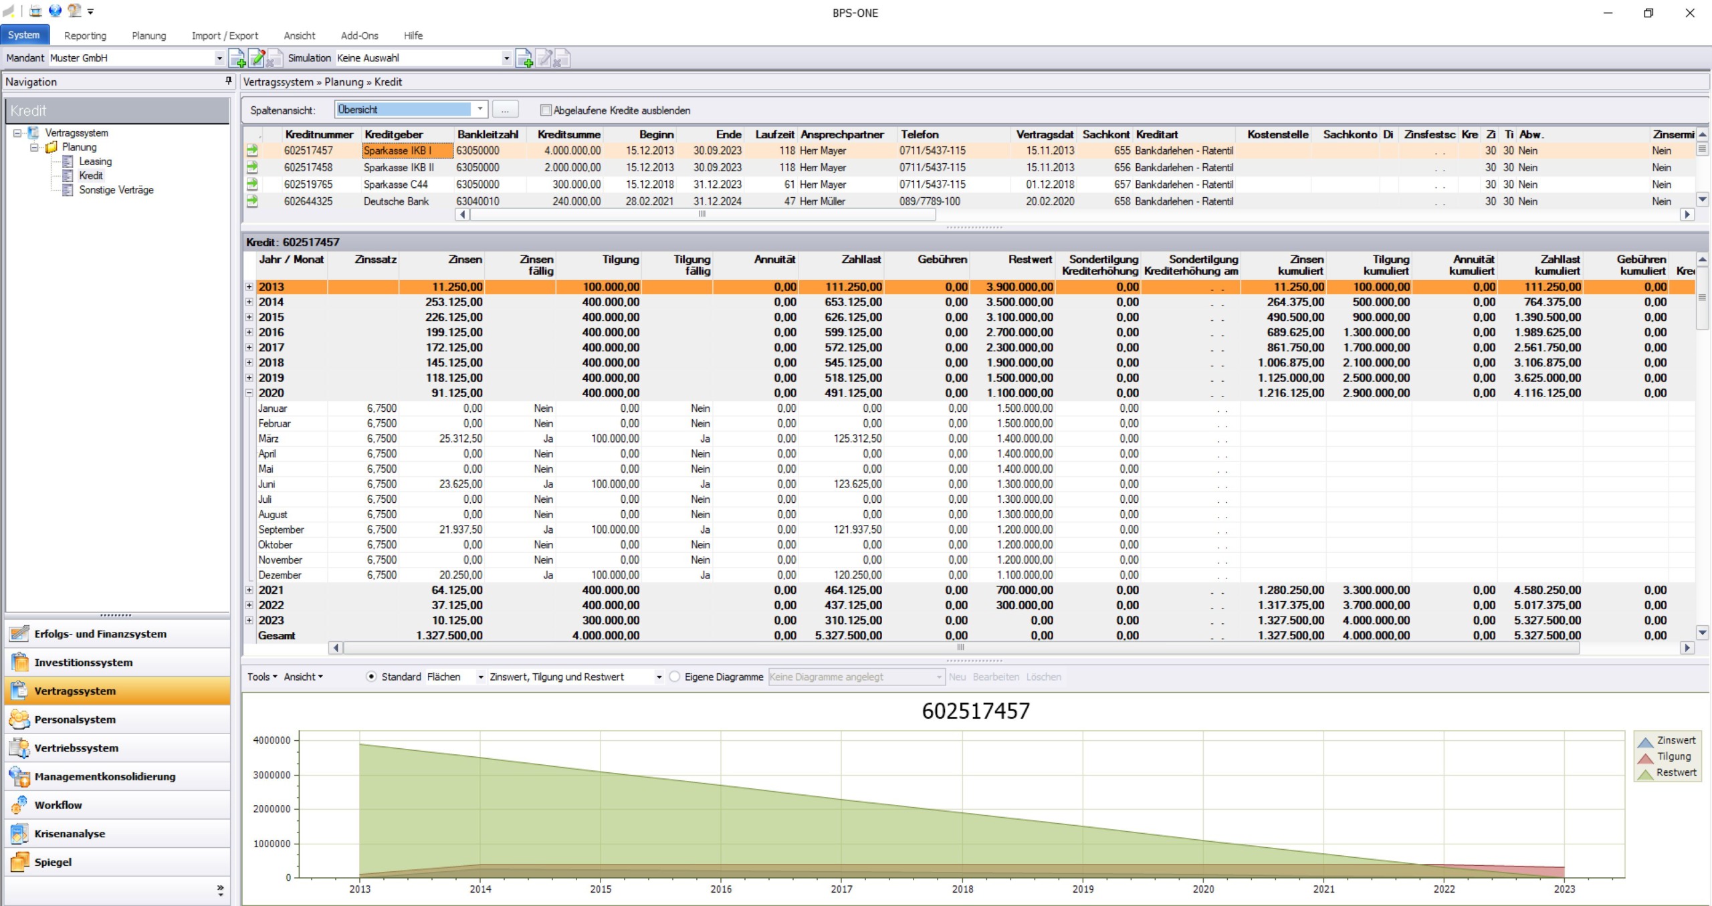
Task: Expand the year 2016 row
Action: click(x=249, y=332)
